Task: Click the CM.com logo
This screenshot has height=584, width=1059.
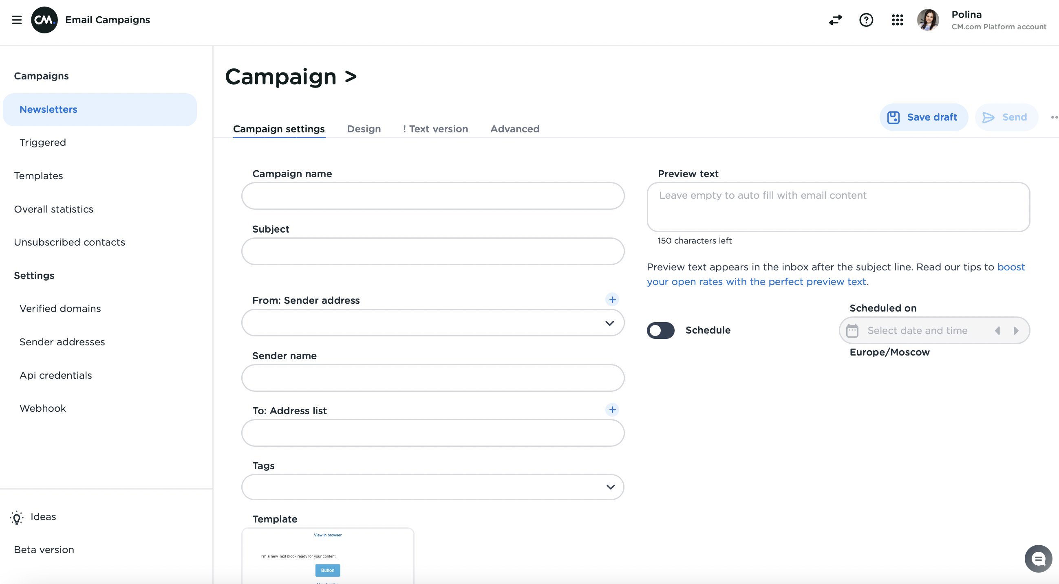Action: coord(44,20)
